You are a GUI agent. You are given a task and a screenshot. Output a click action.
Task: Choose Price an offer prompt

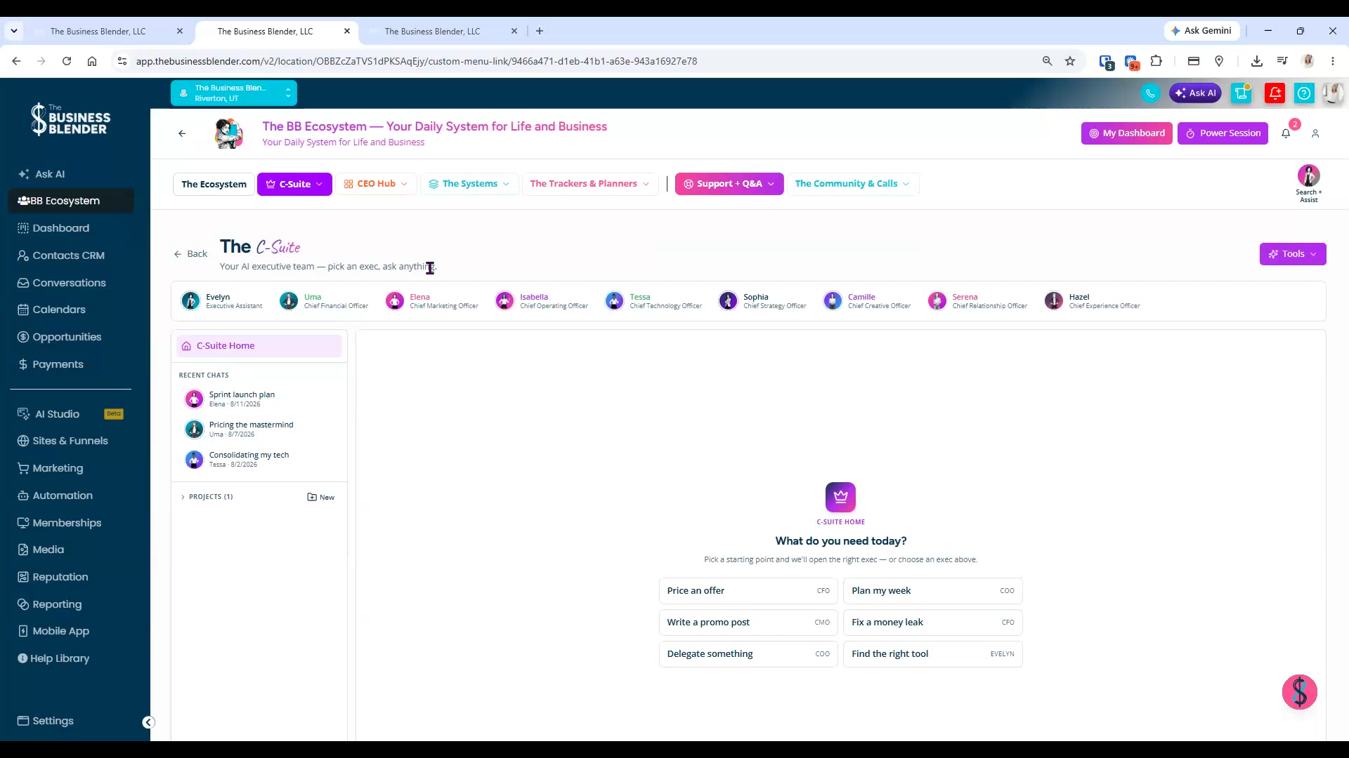(x=748, y=591)
